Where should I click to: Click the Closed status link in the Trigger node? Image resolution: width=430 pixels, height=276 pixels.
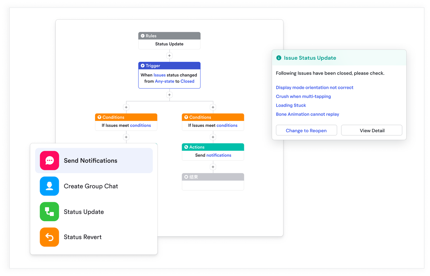(187, 81)
